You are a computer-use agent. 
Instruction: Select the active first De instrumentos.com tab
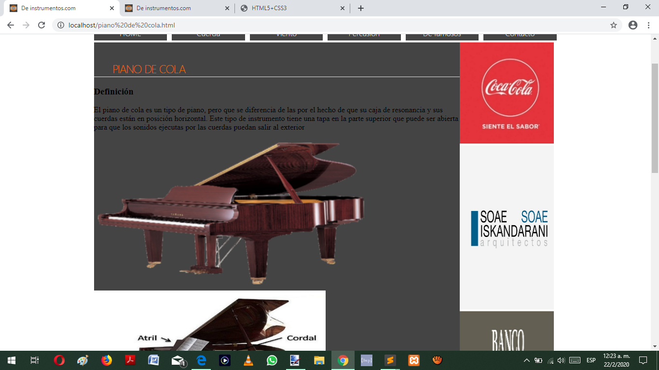[62, 8]
